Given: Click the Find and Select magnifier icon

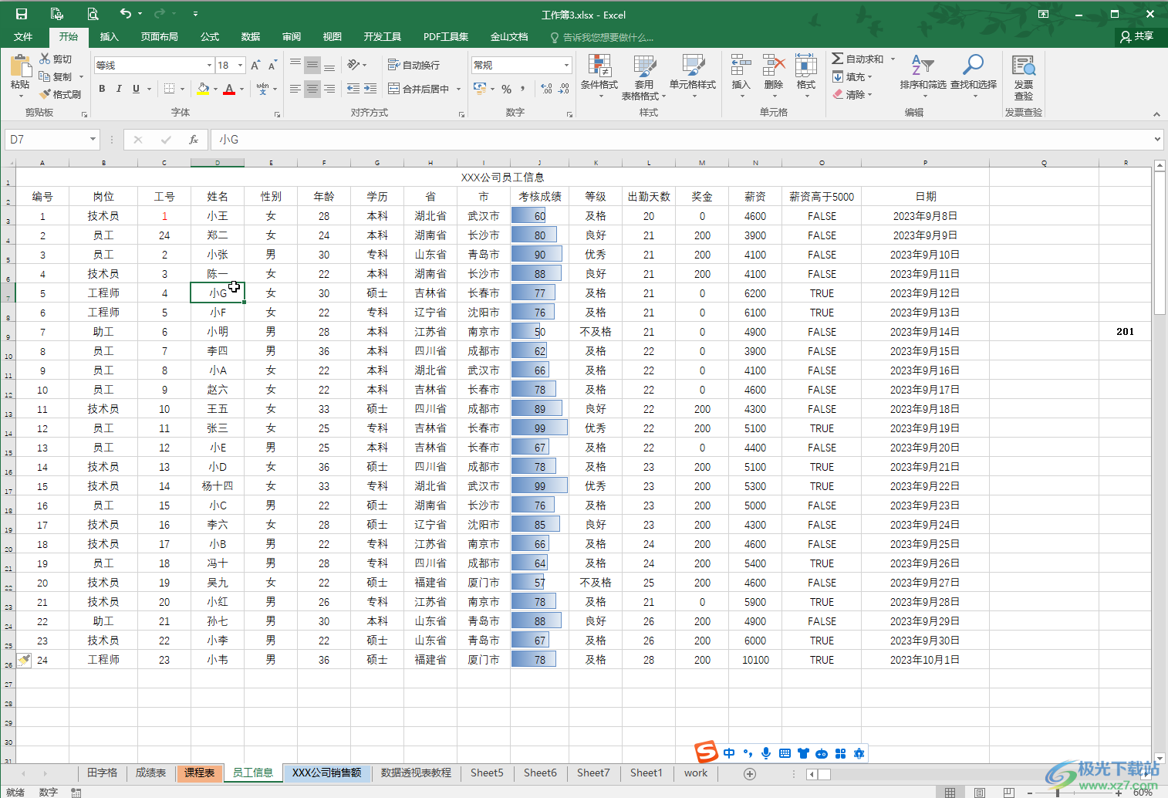Looking at the screenshot, I should point(974,66).
